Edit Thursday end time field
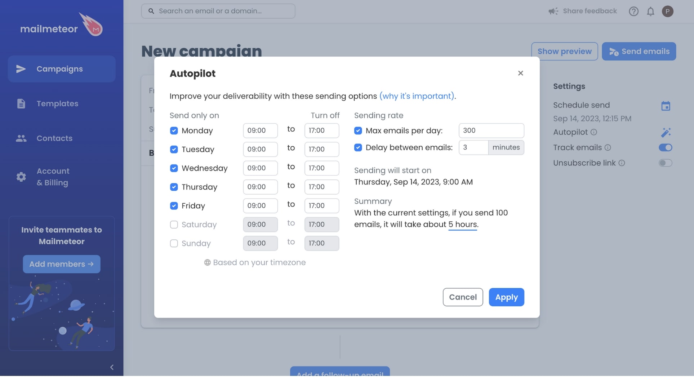Screen dimensions: 694x377 tap(322, 187)
